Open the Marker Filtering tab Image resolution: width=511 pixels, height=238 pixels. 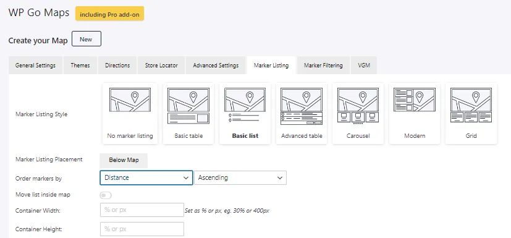pyautogui.click(x=323, y=65)
